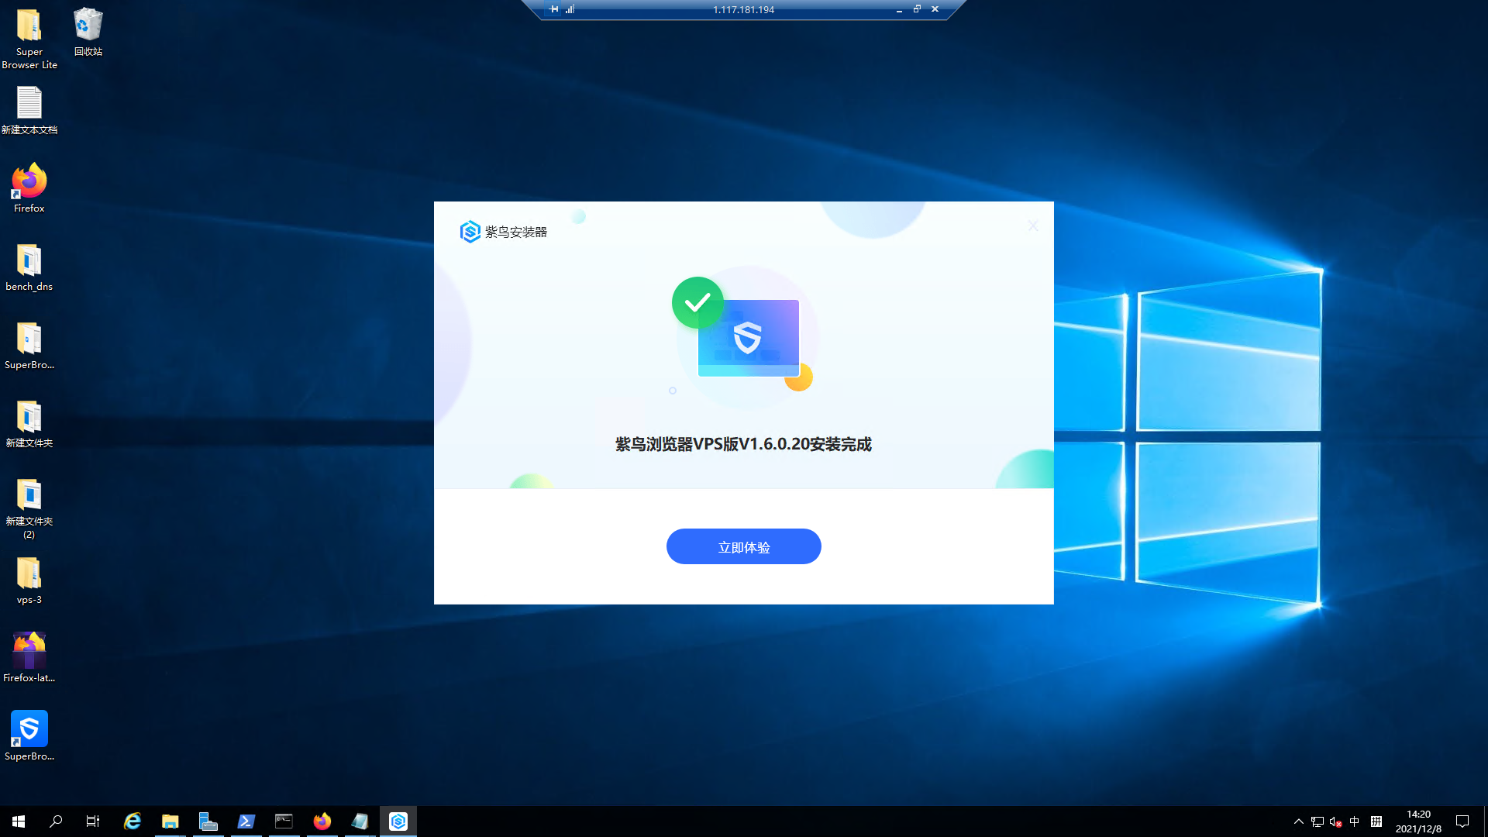
Task: Expand hidden system tray icons
Action: tap(1299, 821)
